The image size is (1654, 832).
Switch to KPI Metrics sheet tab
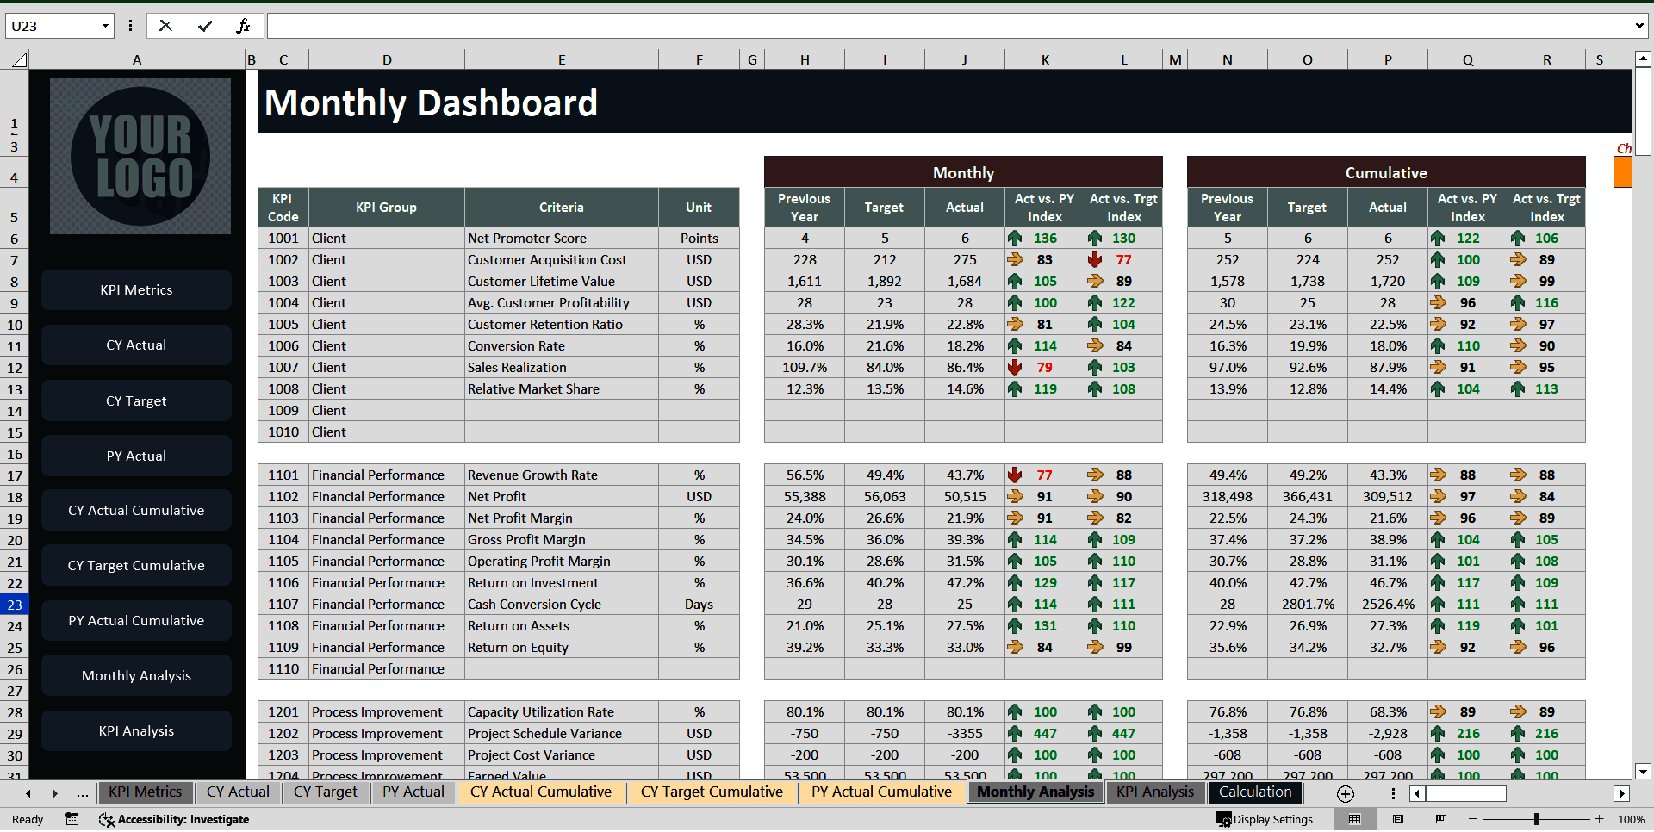[x=145, y=792]
